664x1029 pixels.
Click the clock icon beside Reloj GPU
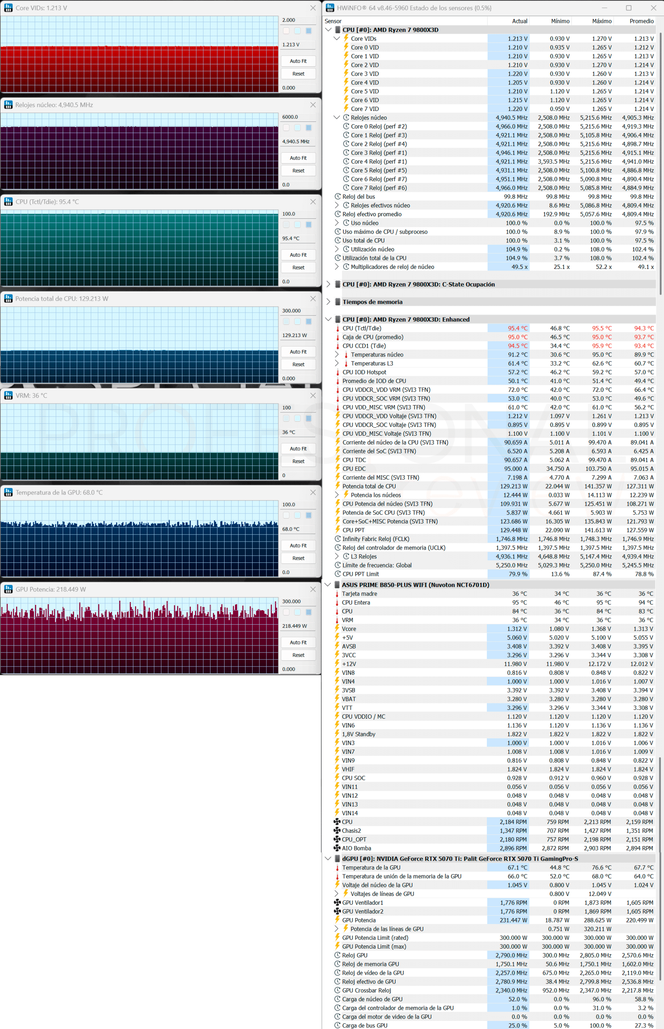[x=337, y=955]
